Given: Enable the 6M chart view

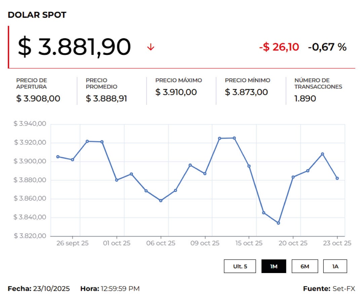Looking at the screenshot, I should 305,266.
